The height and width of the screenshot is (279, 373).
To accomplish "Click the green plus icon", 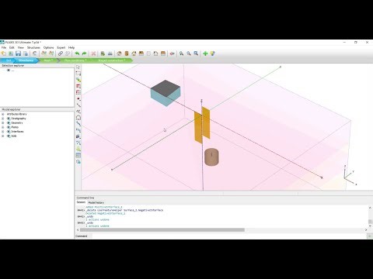I will click(205, 53).
